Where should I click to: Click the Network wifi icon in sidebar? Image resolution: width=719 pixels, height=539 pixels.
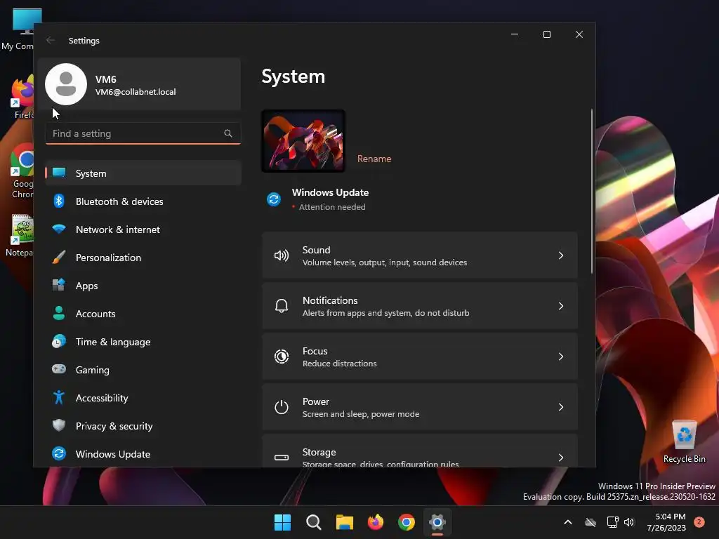click(59, 229)
